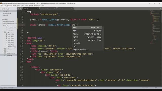This screenshot has height=91, width=162.
Task: Open img_04.jpg in sidebar
Action: click(11, 40)
